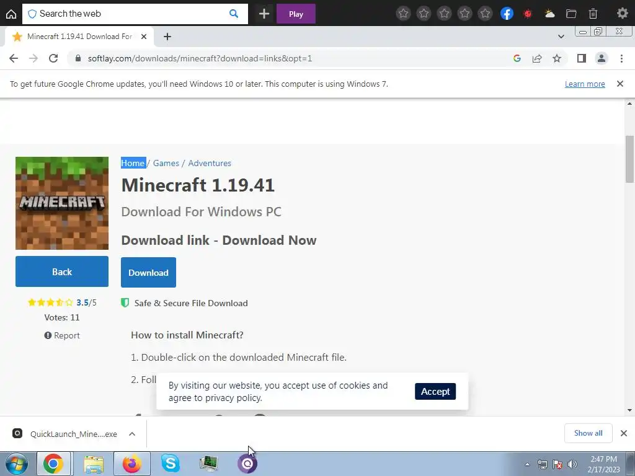
Task: Open the tab search dropdown arrow
Action: pos(561,37)
